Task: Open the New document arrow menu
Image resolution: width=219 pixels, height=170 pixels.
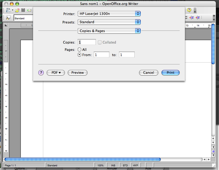Action: tap(12, 10)
